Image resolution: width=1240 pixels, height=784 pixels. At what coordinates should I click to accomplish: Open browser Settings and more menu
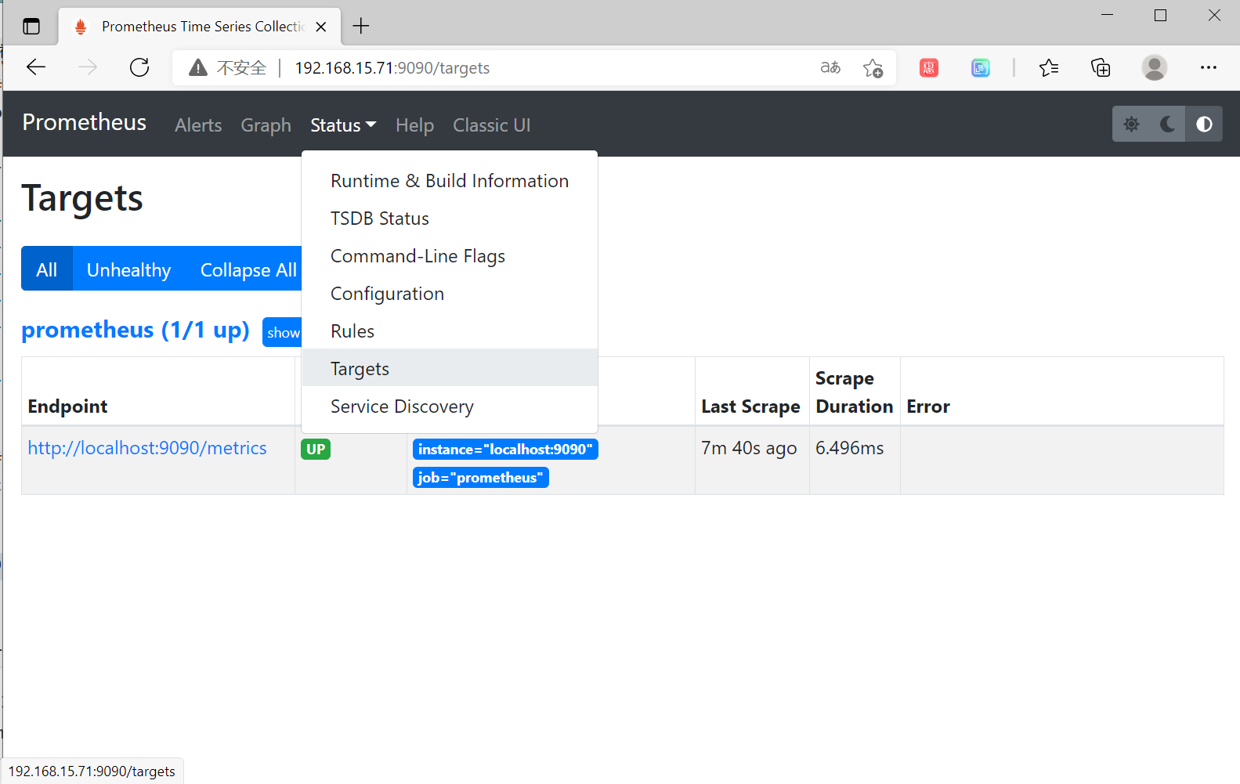pyautogui.click(x=1208, y=67)
